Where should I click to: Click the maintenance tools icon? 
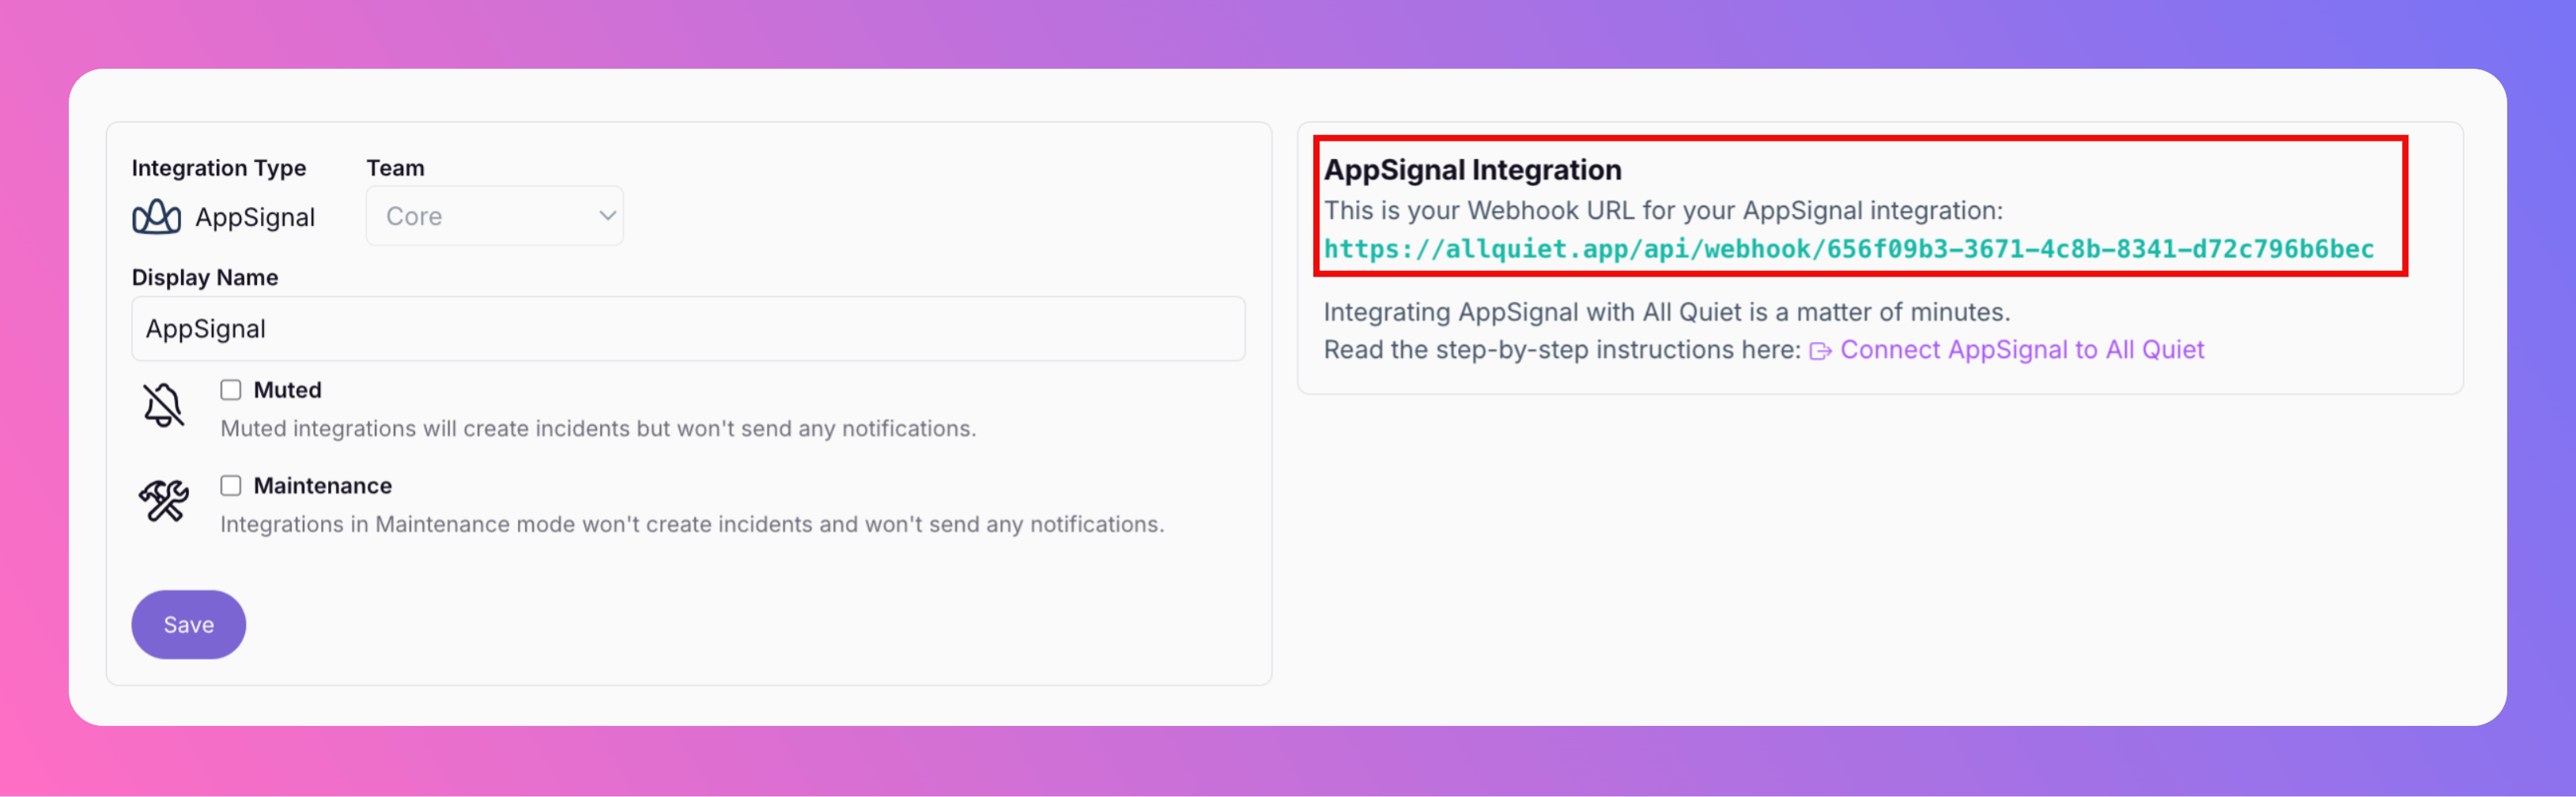[x=163, y=500]
